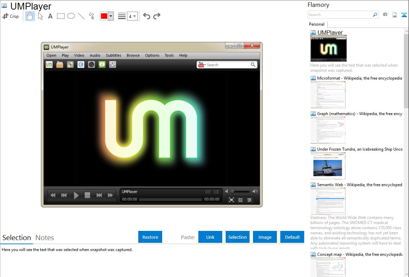409x277 pixels.
Task: Open the Graph (mathematics) snapshot thumbnail
Action: [328, 130]
